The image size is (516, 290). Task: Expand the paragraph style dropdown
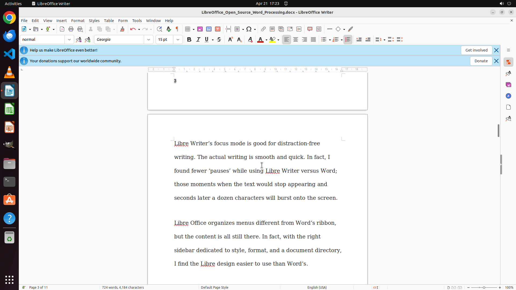69,39
